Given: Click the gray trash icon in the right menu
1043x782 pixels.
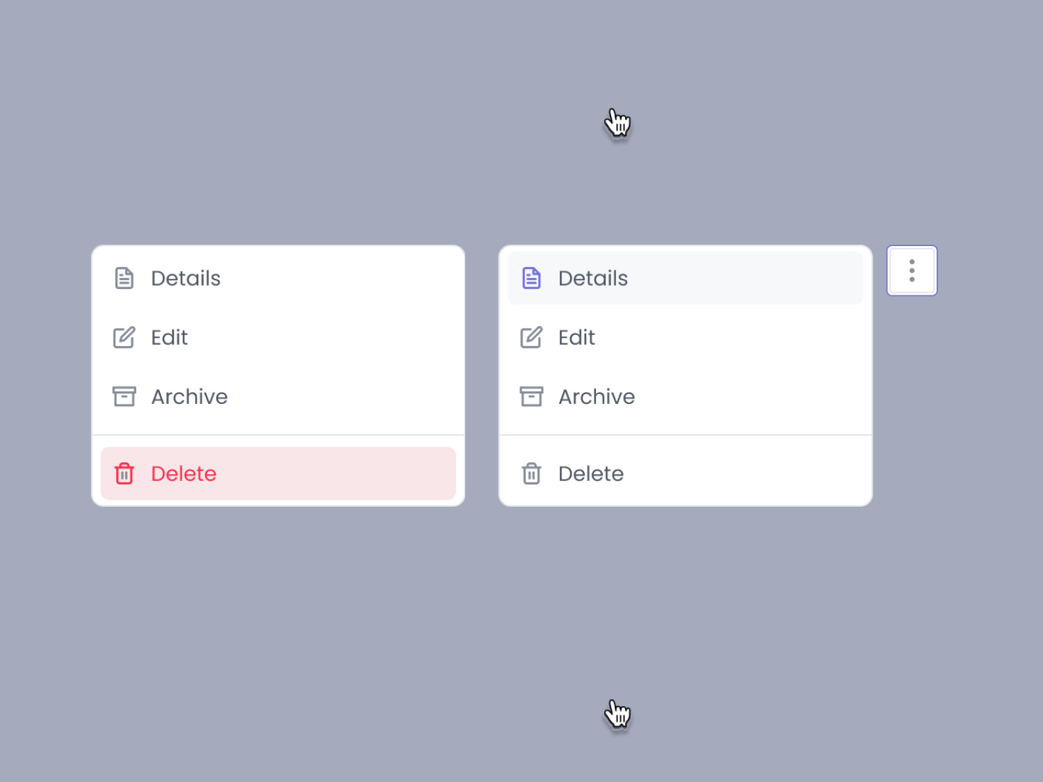Looking at the screenshot, I should pyautogui.click(x=532, y=473).
